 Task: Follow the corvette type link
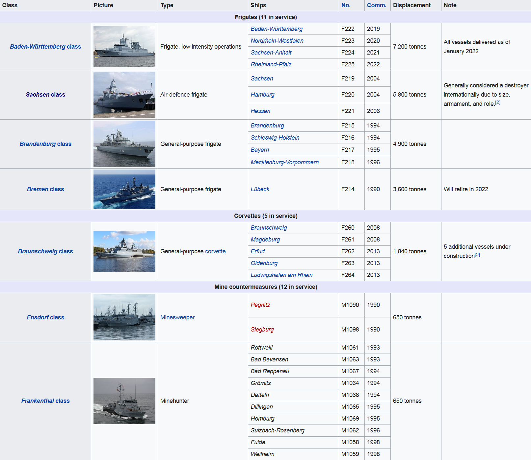215,251
